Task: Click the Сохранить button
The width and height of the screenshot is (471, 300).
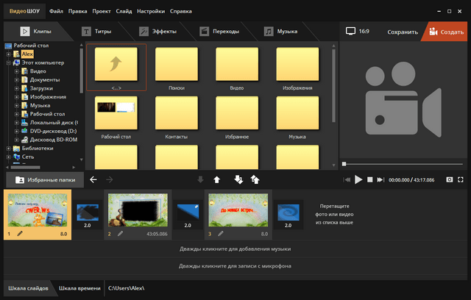Action: 403,32
